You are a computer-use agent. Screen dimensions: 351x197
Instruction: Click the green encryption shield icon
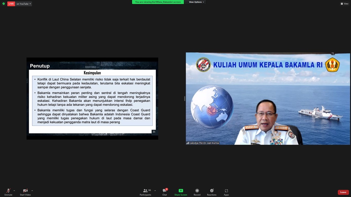tap(4, 4)
